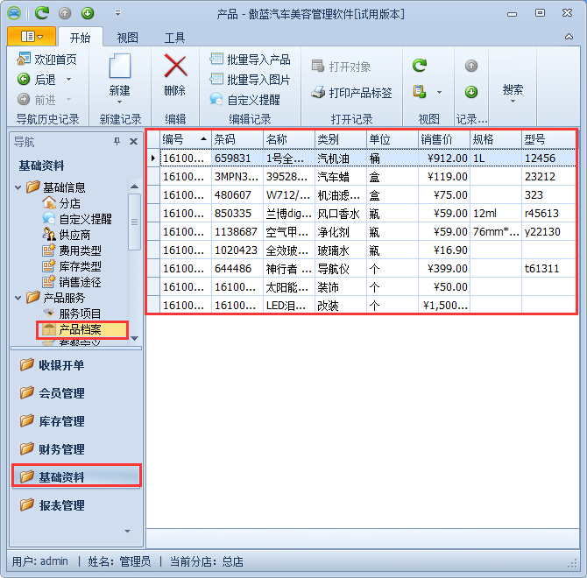This screenshot has width=587, height=578.
Task: Switch to the 视图 ribbon tab
Action: coord(128,38)
